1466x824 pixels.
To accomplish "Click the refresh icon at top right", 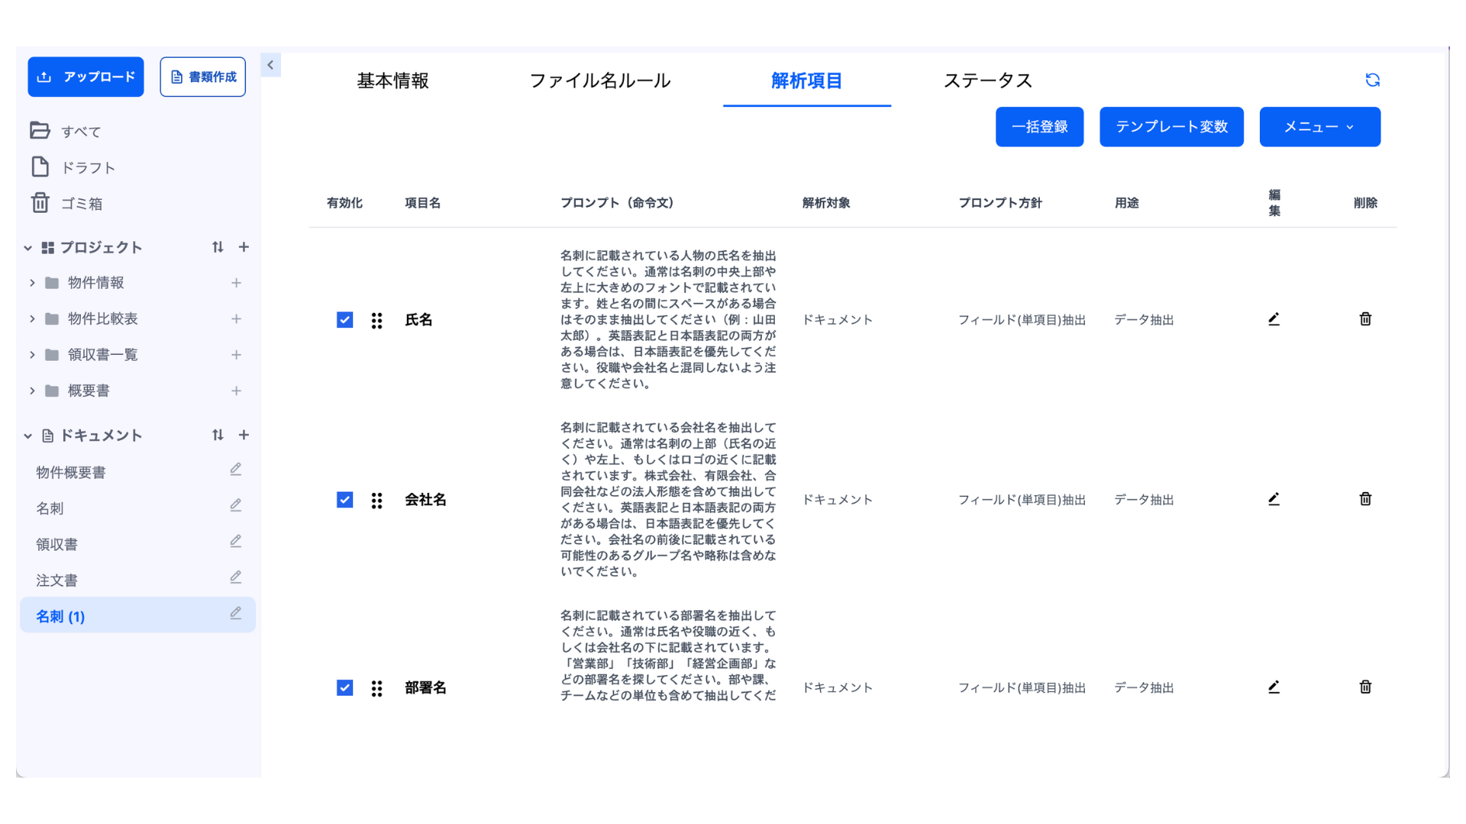I will coord(1372,80).
